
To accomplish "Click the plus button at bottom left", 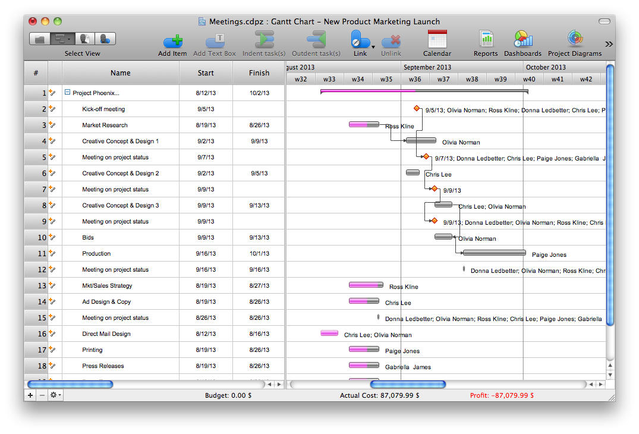I will pos(30,395).
